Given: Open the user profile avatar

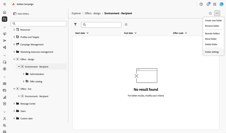Looking at the screenshot, I should click(x=221, y=4).
